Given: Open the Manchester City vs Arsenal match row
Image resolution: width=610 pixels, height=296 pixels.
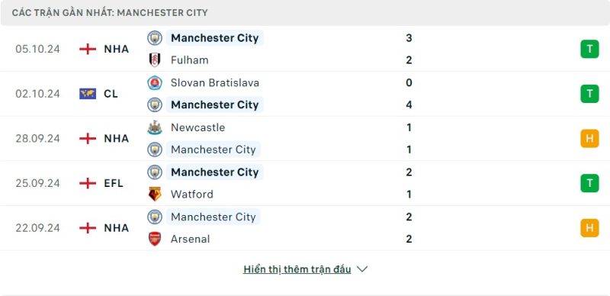Looking at the screenshot, I should coord(305,228).
